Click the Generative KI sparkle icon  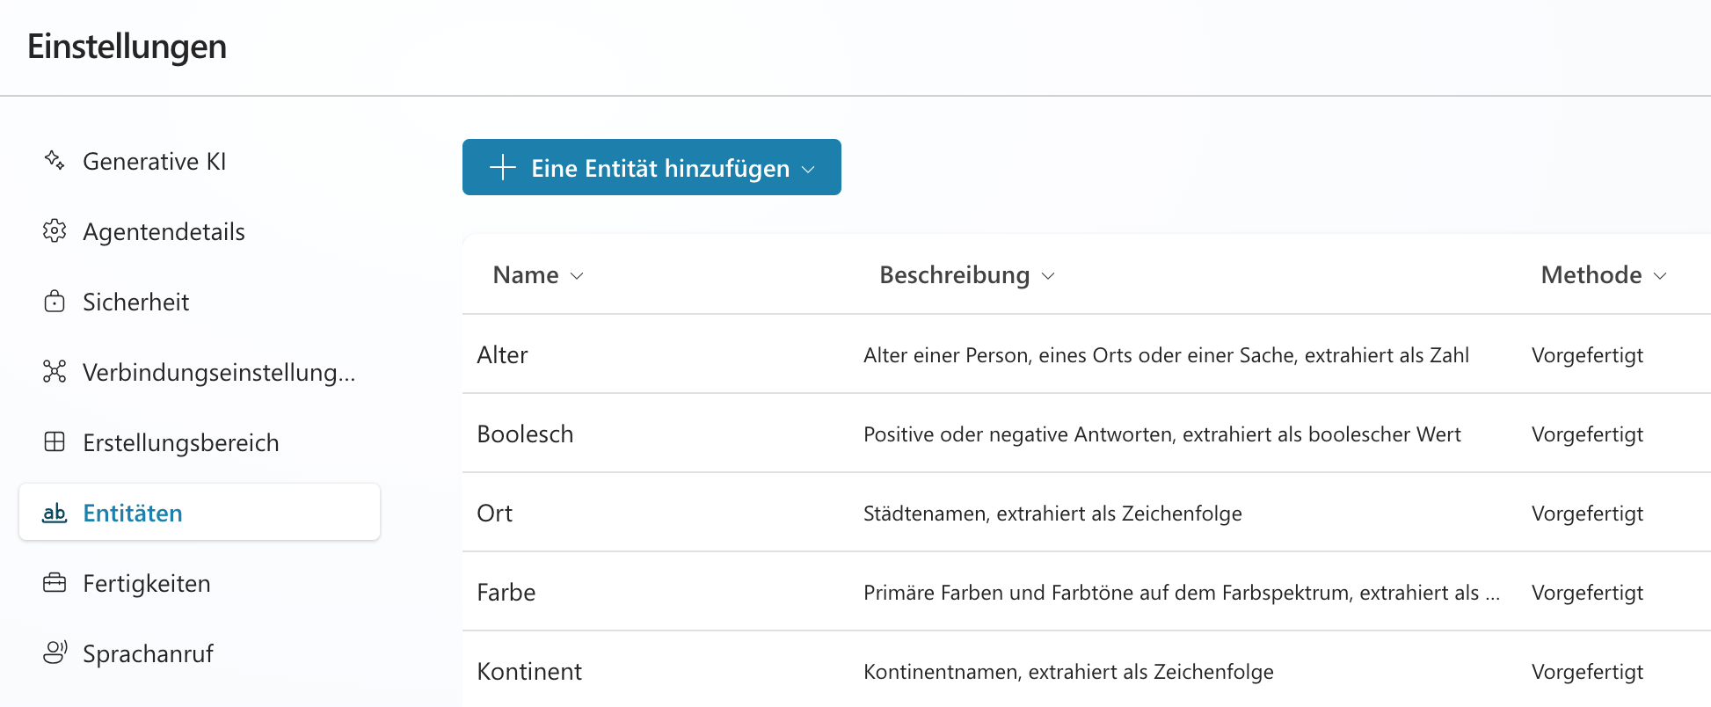pos(54,161)
